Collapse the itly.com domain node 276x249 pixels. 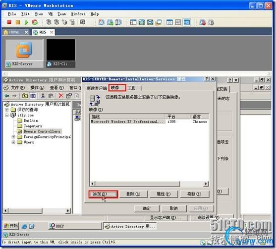pos(7,115)
